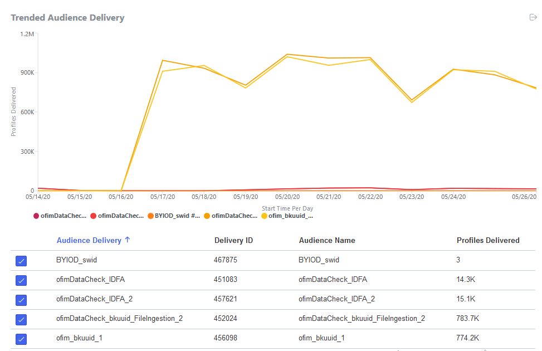Click the 783.7K profiles delivered value

(467, 319)
